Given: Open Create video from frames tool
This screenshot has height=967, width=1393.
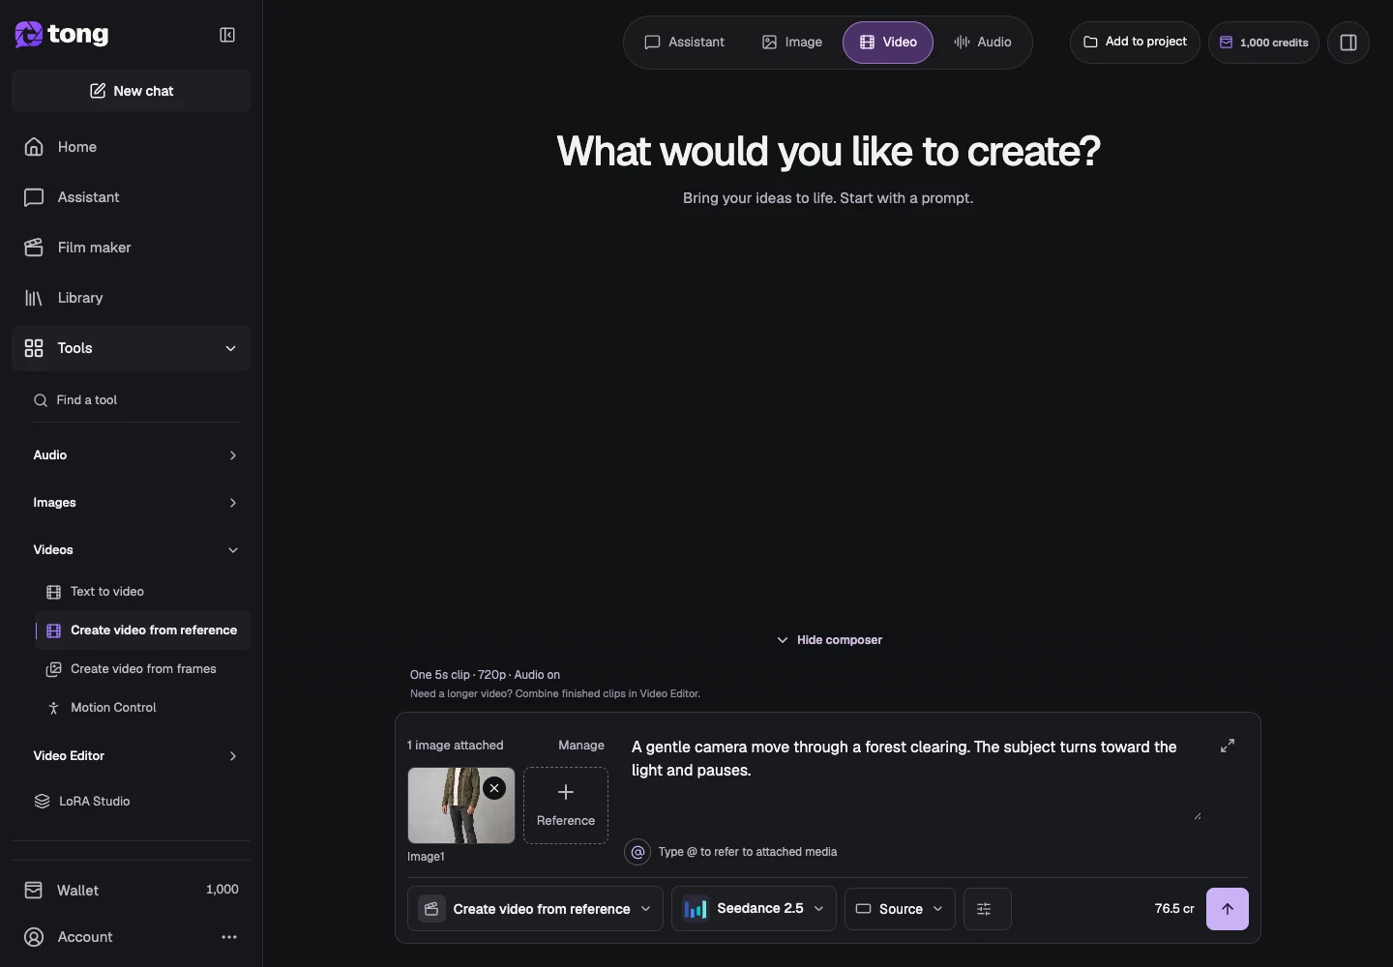Looking at the screenshot, I should tap(142, 669).
